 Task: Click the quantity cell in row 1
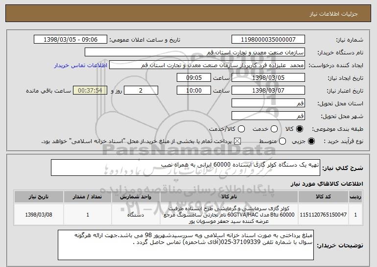88,215
